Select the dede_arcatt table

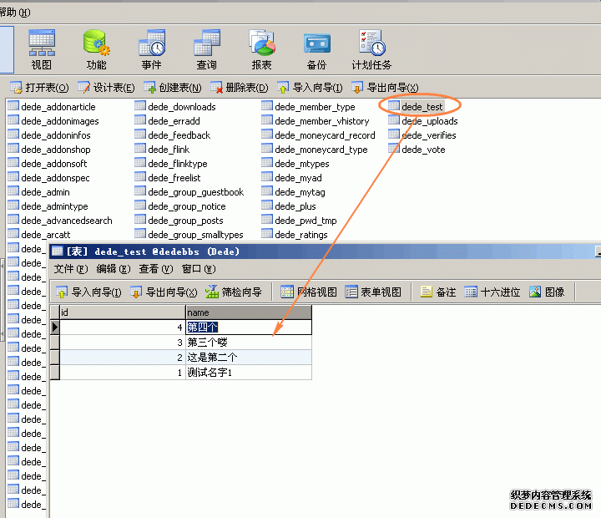[39, 235]
